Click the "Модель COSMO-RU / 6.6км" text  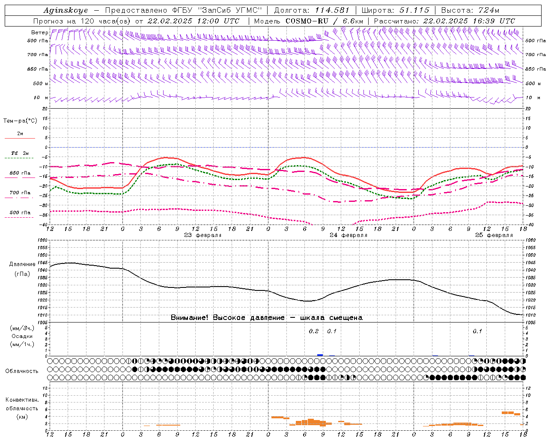(308, 21)
